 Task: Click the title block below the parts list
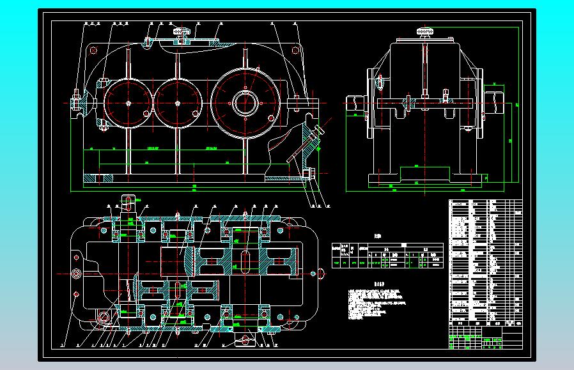click(x=486, y=337)
